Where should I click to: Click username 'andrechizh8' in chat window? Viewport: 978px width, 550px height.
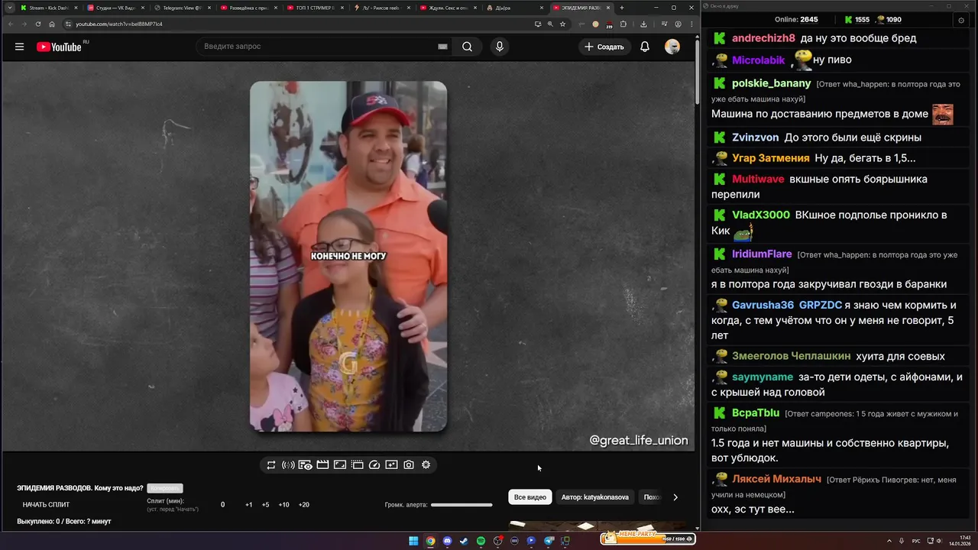coord(763,38)
